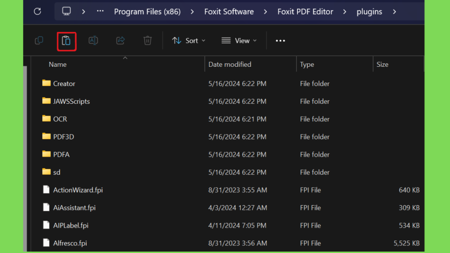Click the PDFA folder icon
This screenshot has height=253, width=450.
pos(46,154)
